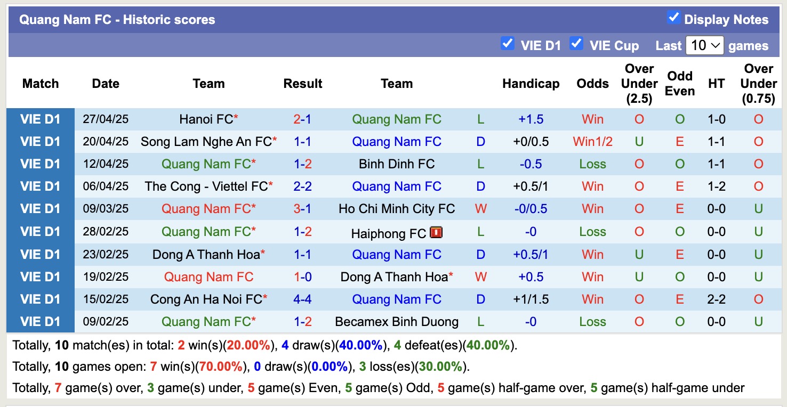Click the Becamex Binh Duong team name
The image size is (787, 407).
[x=397, y=321]
